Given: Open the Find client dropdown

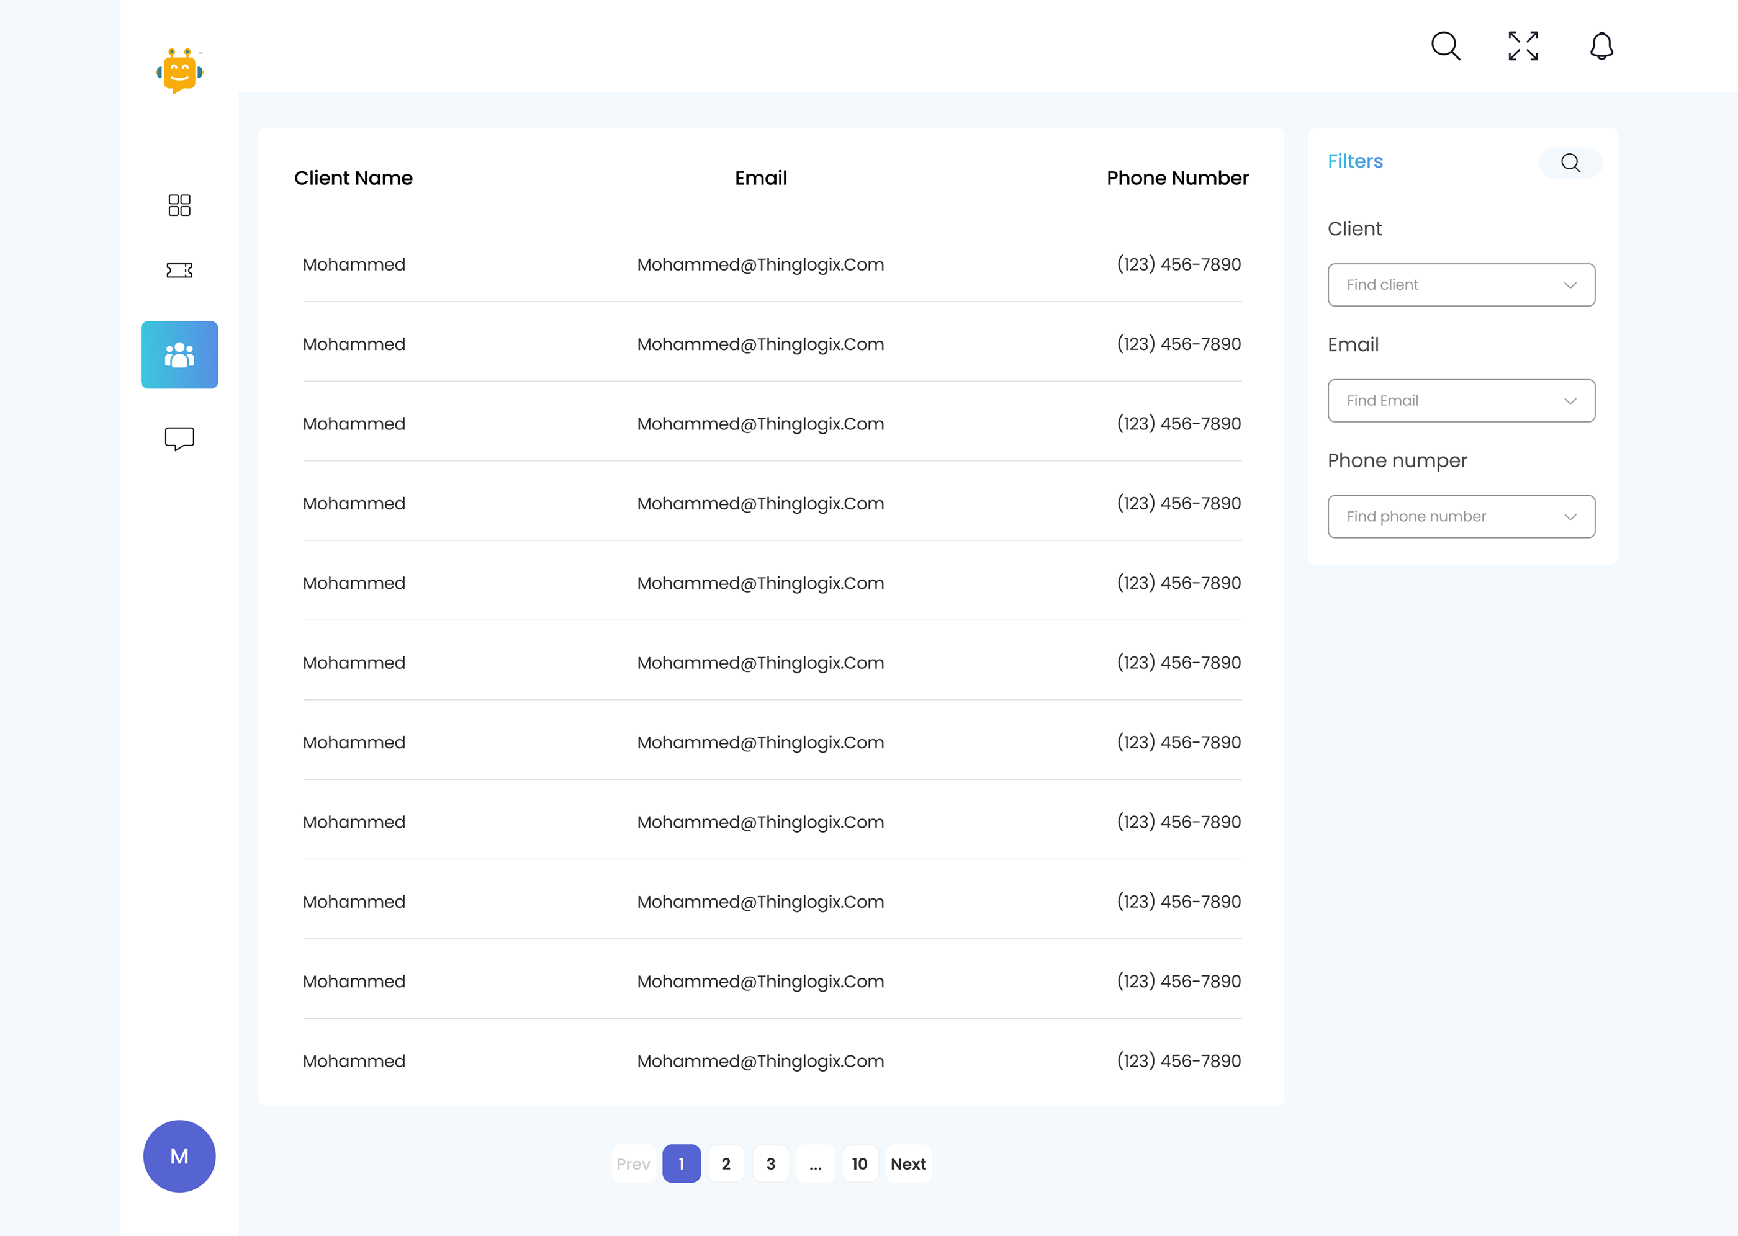Looking at the screenshot, I should pyautogui.click(x=1460, y=285).
